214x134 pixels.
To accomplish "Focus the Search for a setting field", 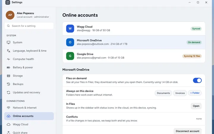I will coord(29,26).
